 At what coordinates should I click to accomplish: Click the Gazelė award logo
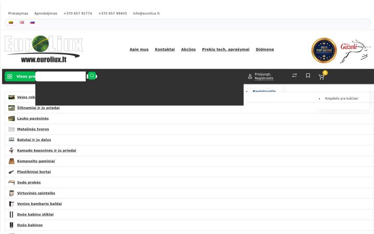point(355,51)
